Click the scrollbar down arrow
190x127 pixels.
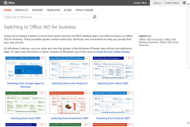(188, 125)
